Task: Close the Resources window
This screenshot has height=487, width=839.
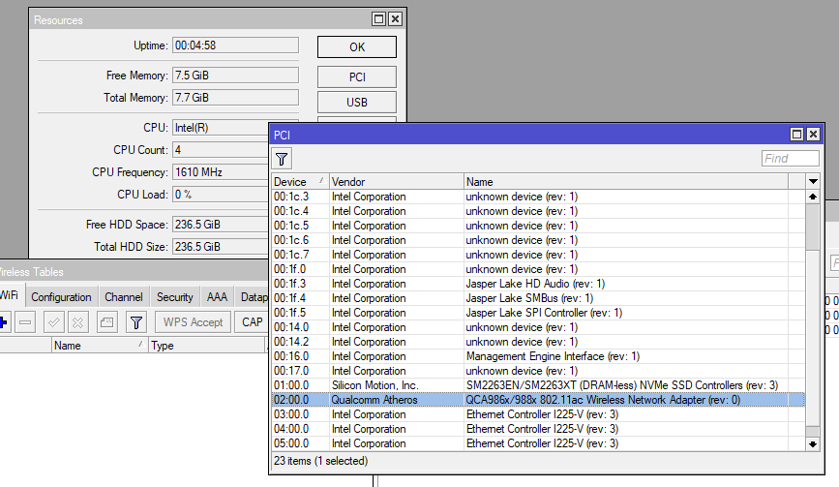Action: click(x=395, y=19)
